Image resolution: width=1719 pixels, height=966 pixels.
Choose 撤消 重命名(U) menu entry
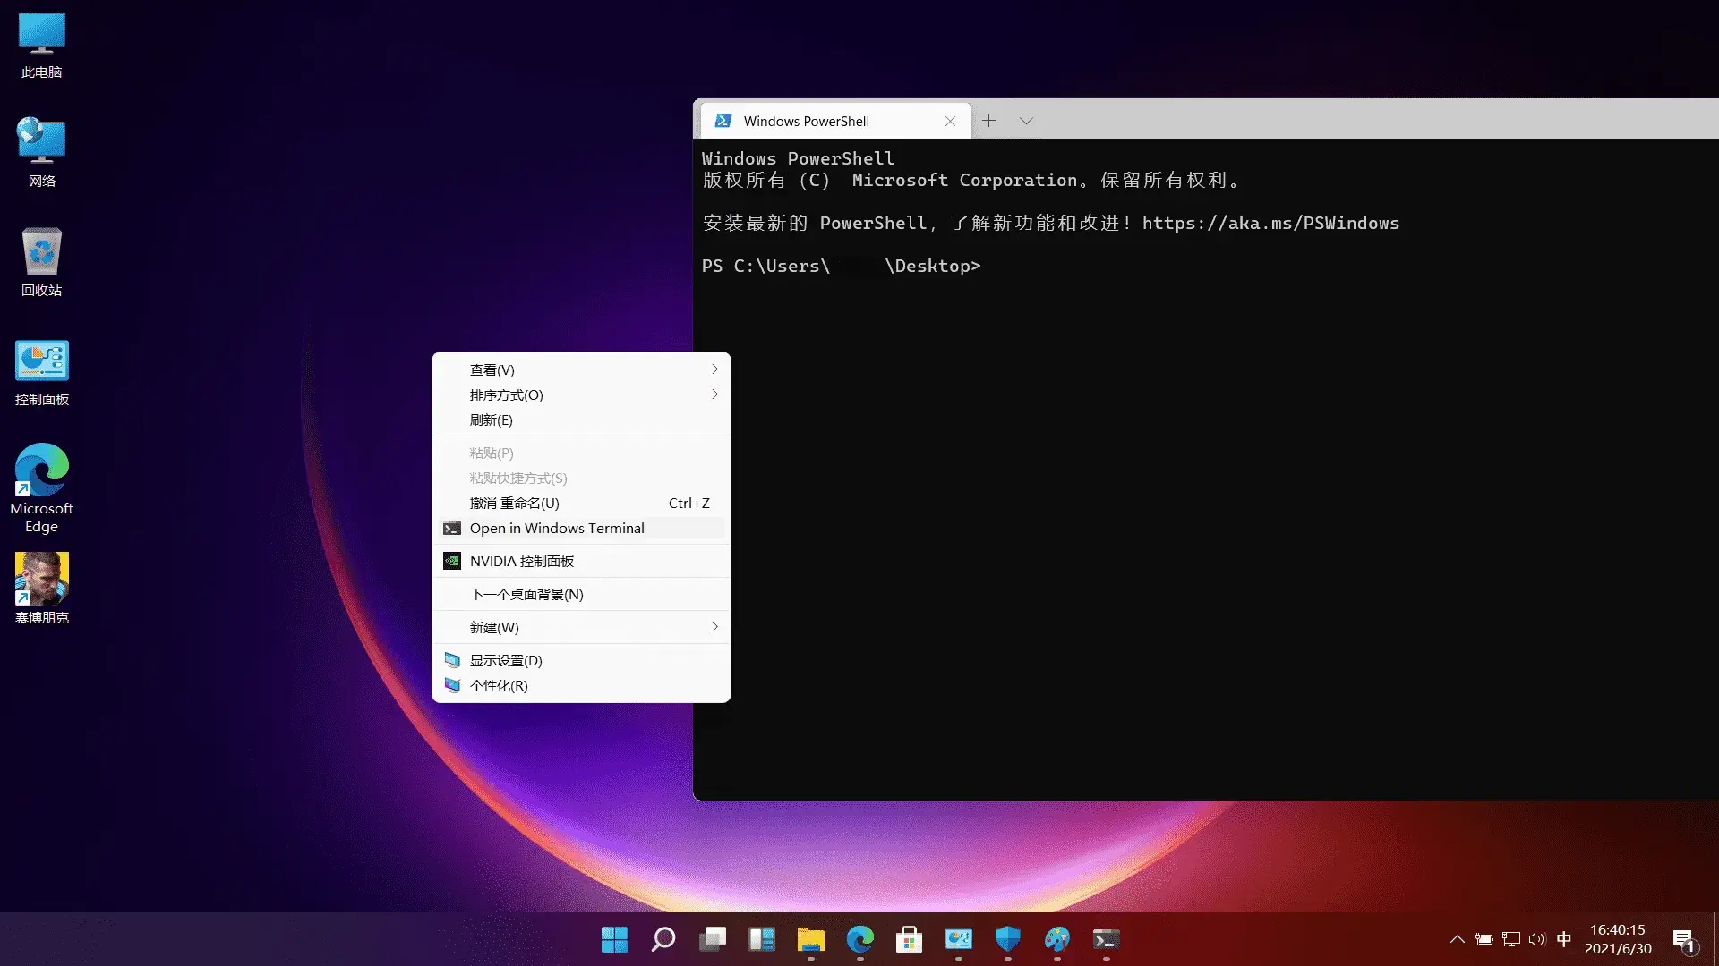581,503
